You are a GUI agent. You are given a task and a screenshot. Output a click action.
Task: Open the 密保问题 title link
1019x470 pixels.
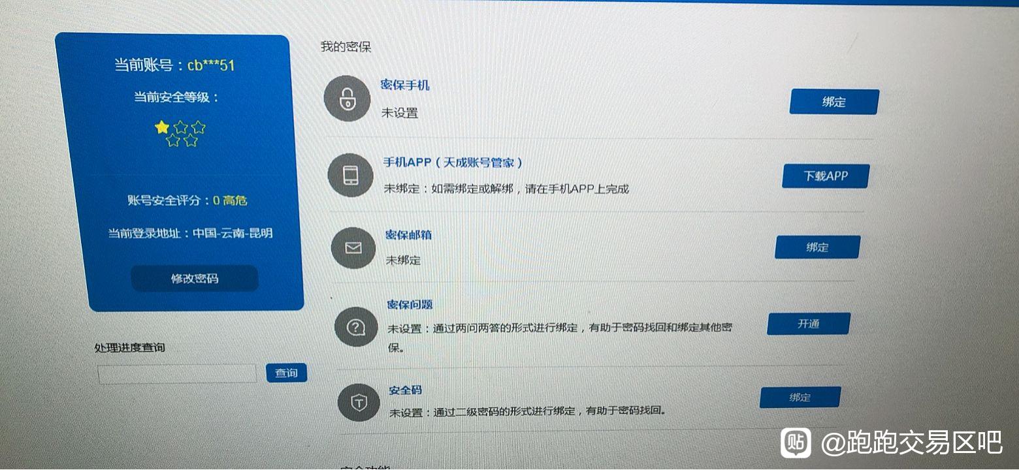coord(410,305)
